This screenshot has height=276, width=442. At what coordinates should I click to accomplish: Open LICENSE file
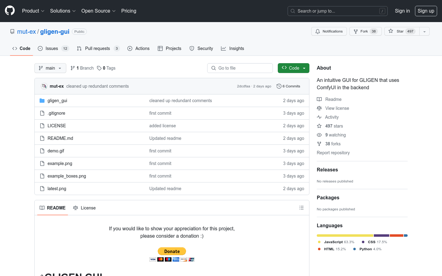pos(56,126)
